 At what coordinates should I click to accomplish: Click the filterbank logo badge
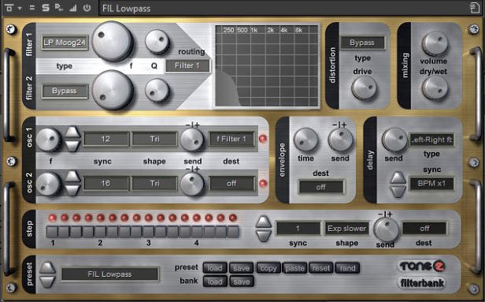422,283
